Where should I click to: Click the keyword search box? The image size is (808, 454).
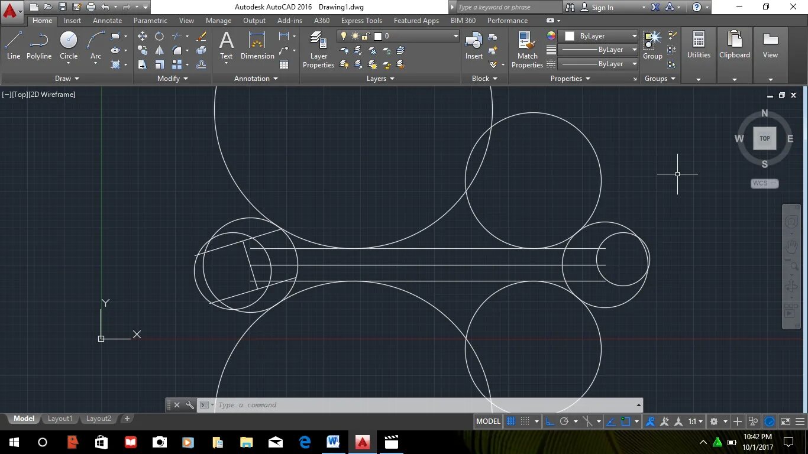click(510, 8)
